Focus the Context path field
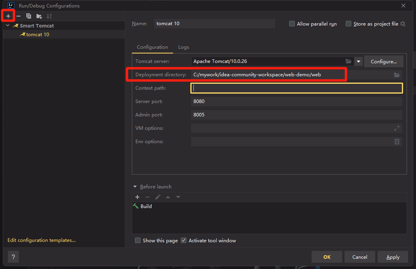 (x=297, y=88)
